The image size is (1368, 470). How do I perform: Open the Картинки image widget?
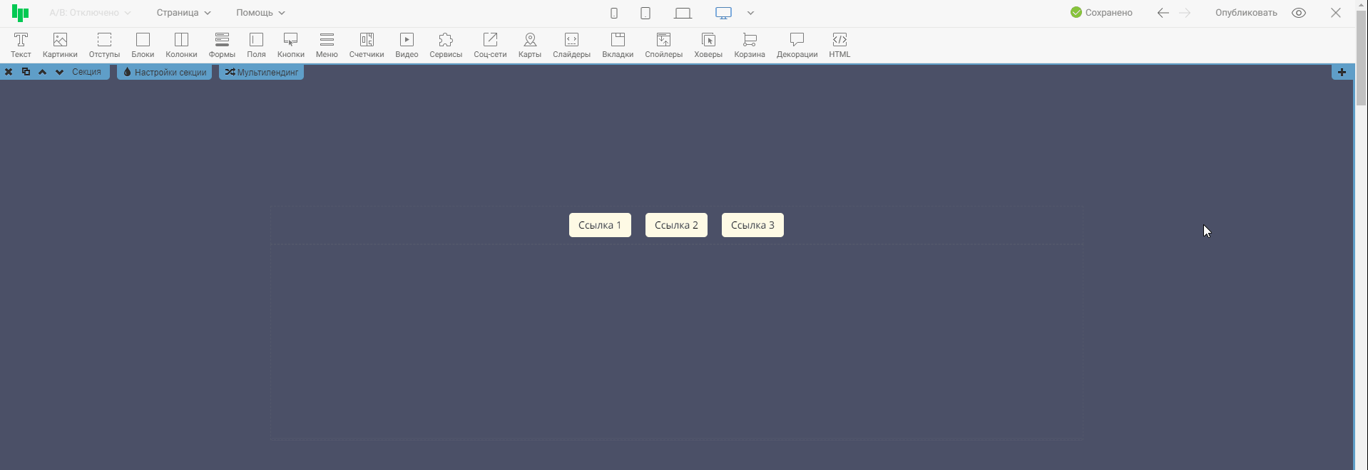click(x=60, y=45)
